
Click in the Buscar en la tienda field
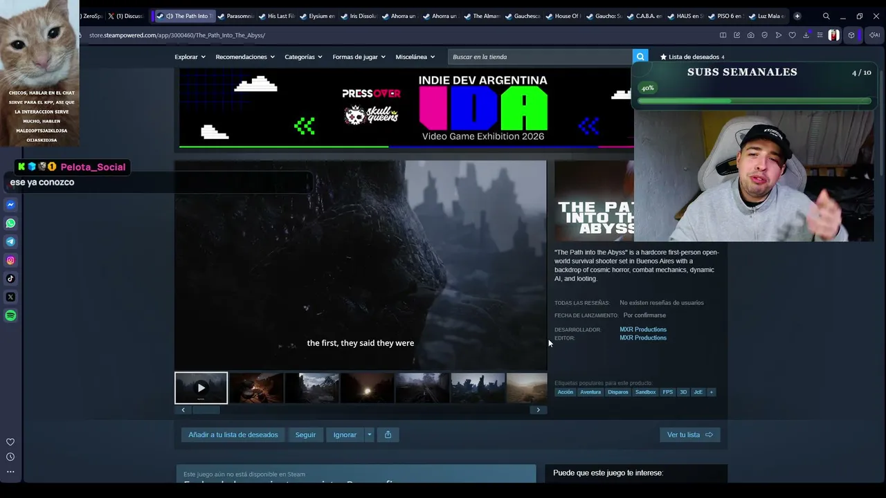tap(540, 57)
